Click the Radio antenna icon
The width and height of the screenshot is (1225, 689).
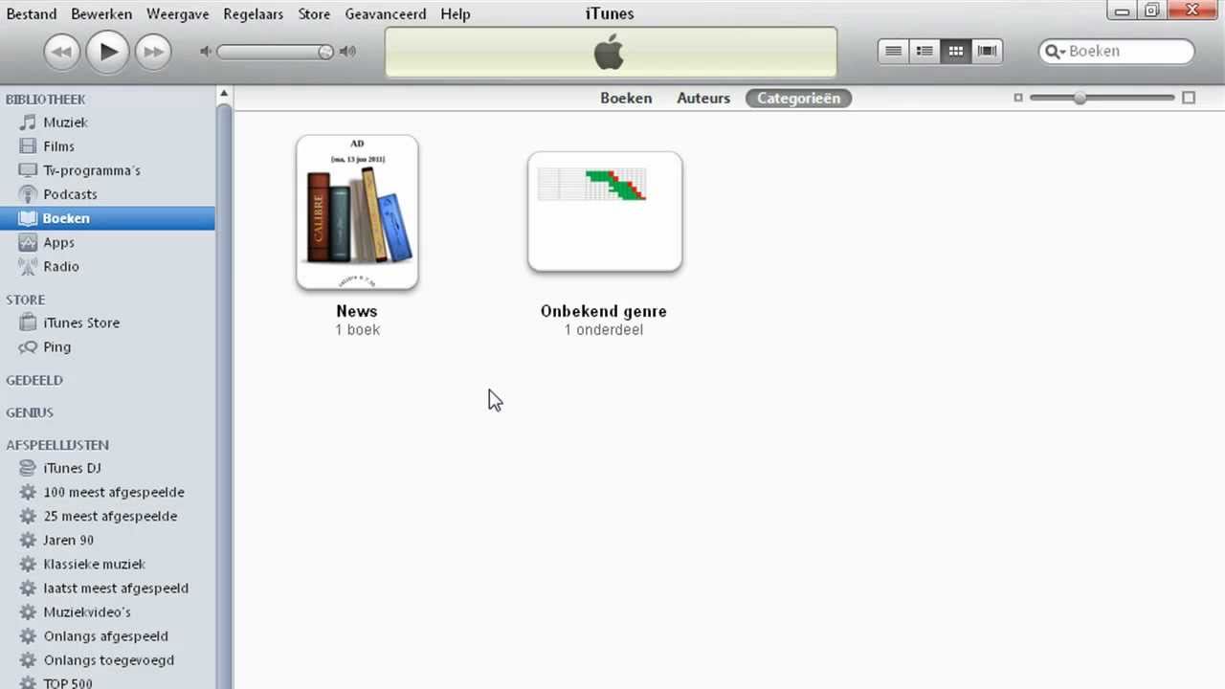pyautogui.click(x=28, y=266)
